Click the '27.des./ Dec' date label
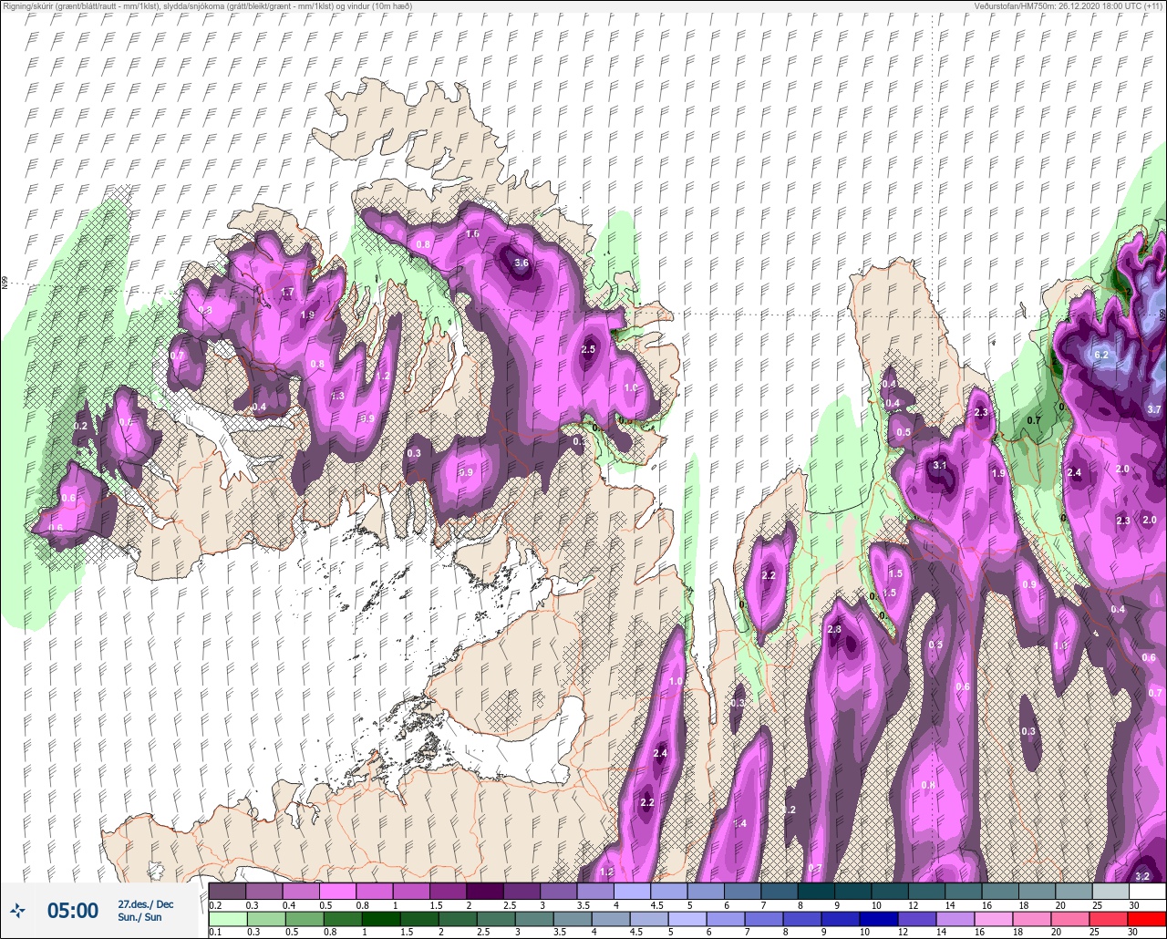 click(146, 904)
